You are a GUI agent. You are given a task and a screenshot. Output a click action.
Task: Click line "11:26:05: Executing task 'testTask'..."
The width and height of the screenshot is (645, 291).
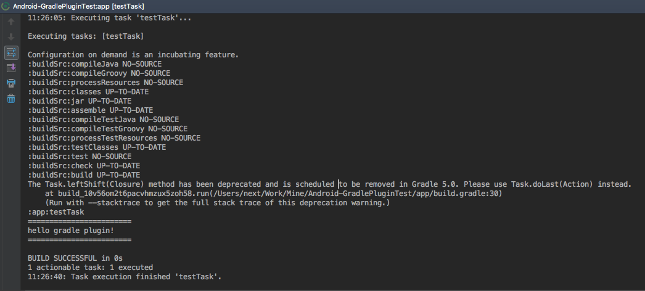coord(109,18)
